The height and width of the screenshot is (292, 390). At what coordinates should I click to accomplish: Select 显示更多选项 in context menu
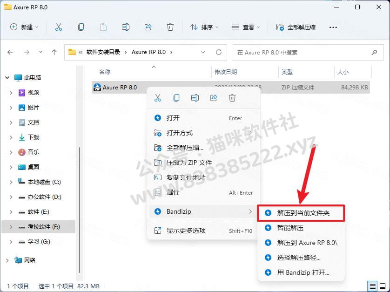pos(203,231)
